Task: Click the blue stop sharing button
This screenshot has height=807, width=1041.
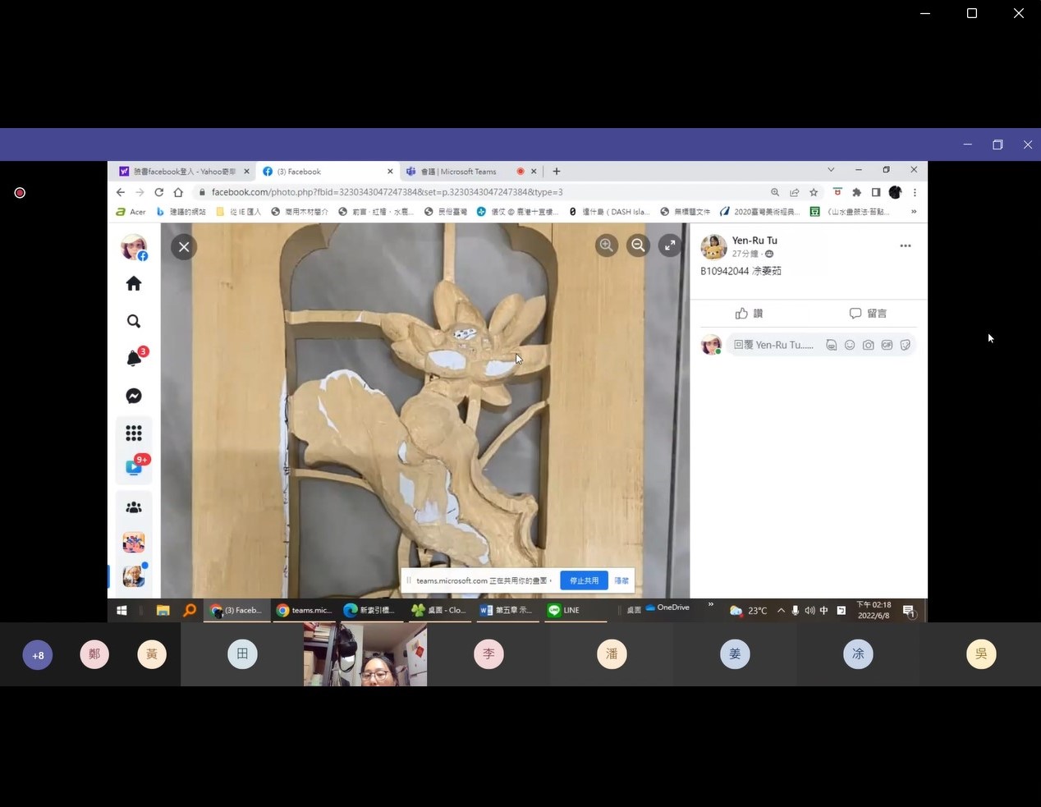Action: click(584, 580)
